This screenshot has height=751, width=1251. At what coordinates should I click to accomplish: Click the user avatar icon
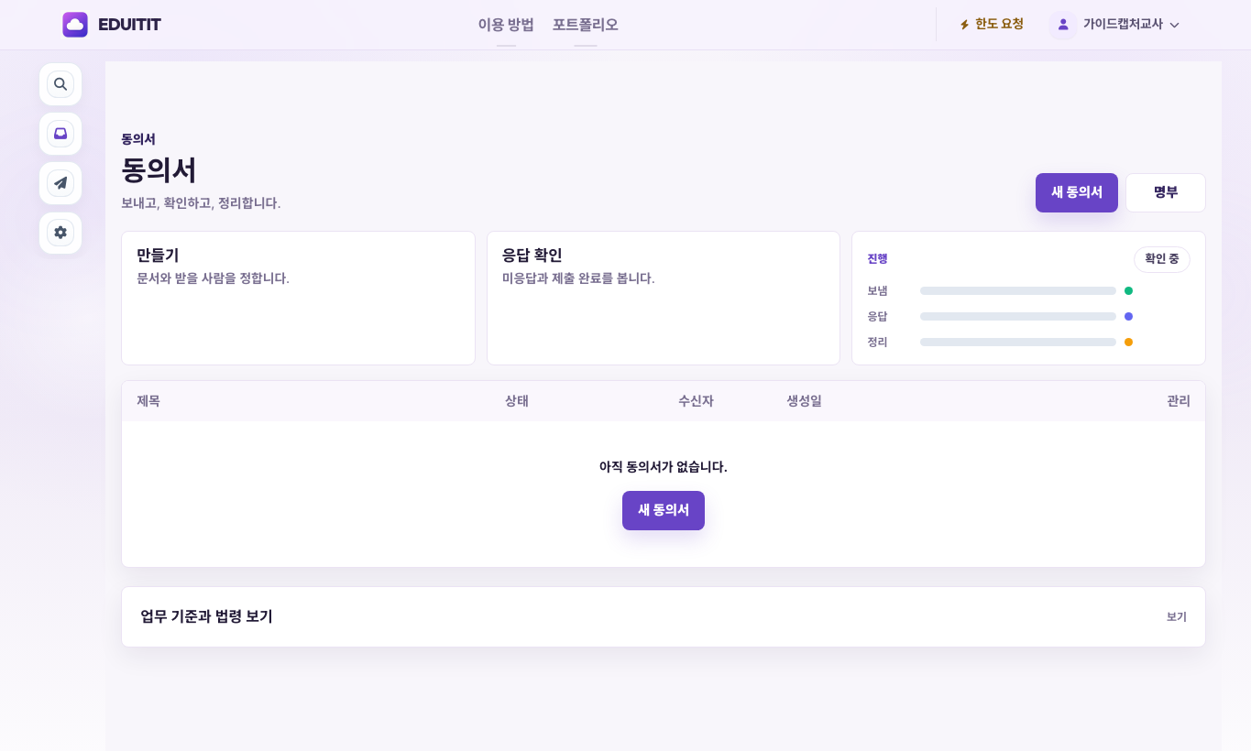point(1063,25)
